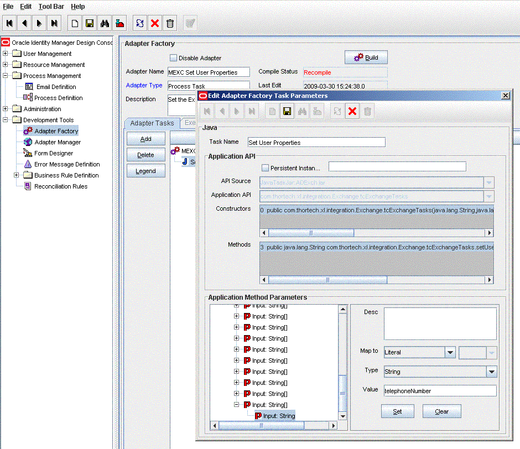Viewport: 520px width, 449px height.
Task: Toggle the Persistent Instance checkbox
Action: pos(266,168)
